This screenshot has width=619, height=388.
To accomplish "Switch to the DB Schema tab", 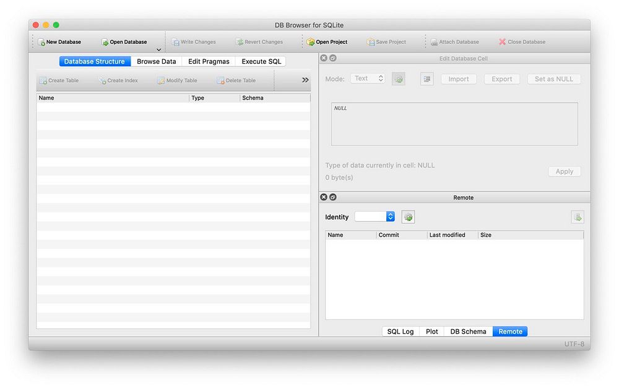I will point(468,332).
